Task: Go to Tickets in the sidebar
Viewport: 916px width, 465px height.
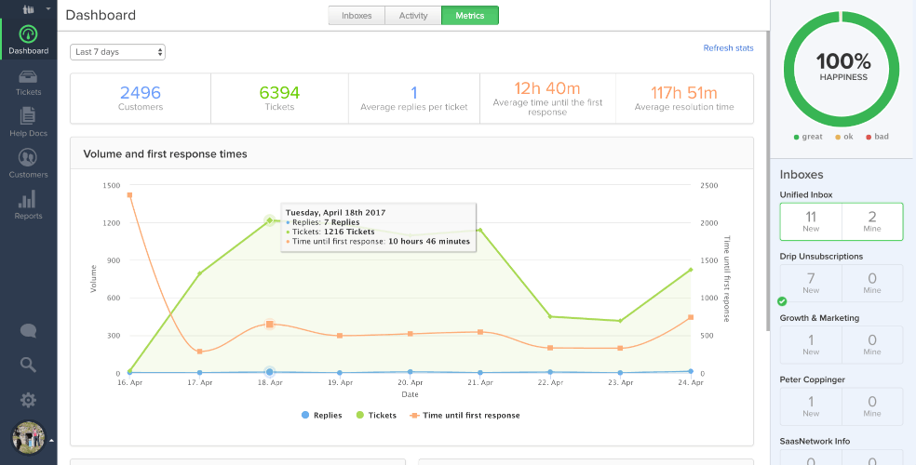Action: (28, 80)
